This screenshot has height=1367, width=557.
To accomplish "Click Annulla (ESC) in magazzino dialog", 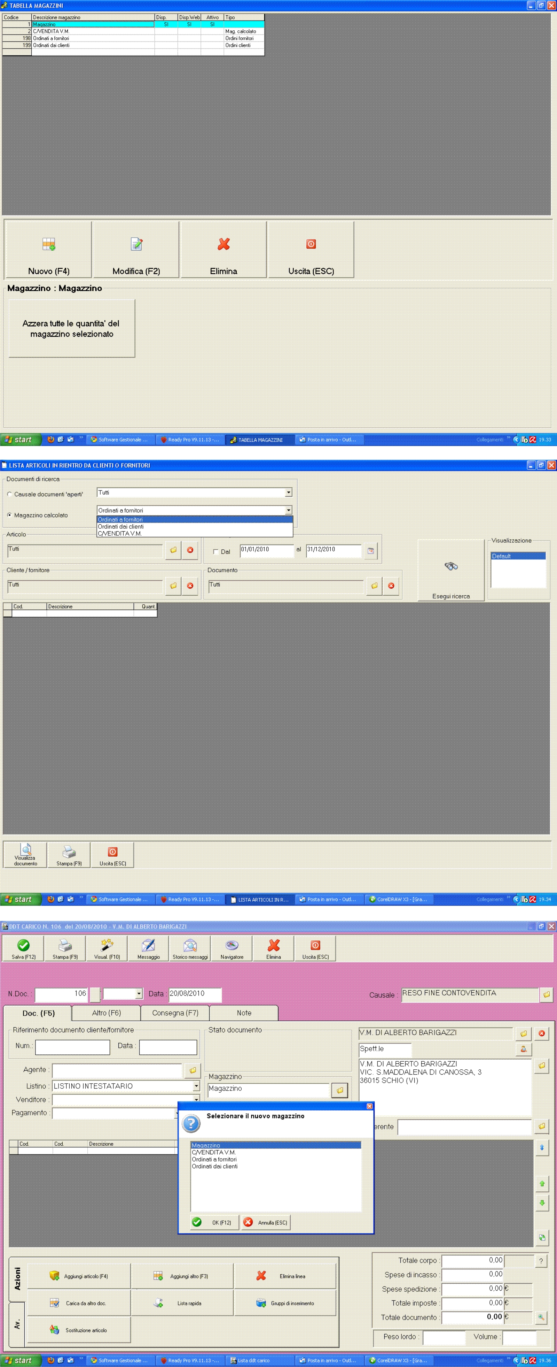I will [266, 1222].
